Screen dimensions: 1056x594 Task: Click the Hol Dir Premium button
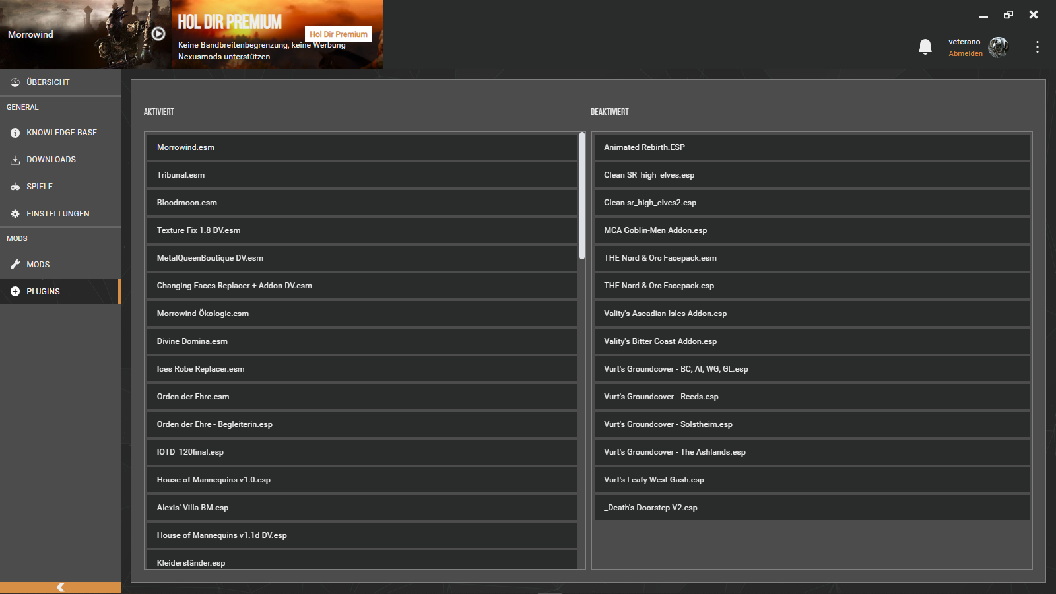click(x=338, y=34)
